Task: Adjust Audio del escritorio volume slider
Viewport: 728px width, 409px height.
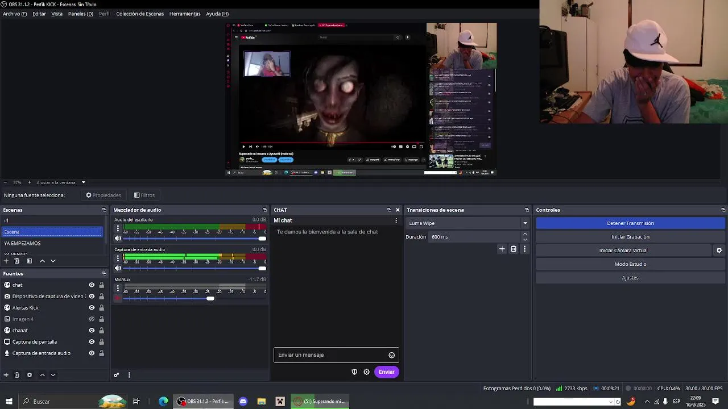Action: point(262,239)
